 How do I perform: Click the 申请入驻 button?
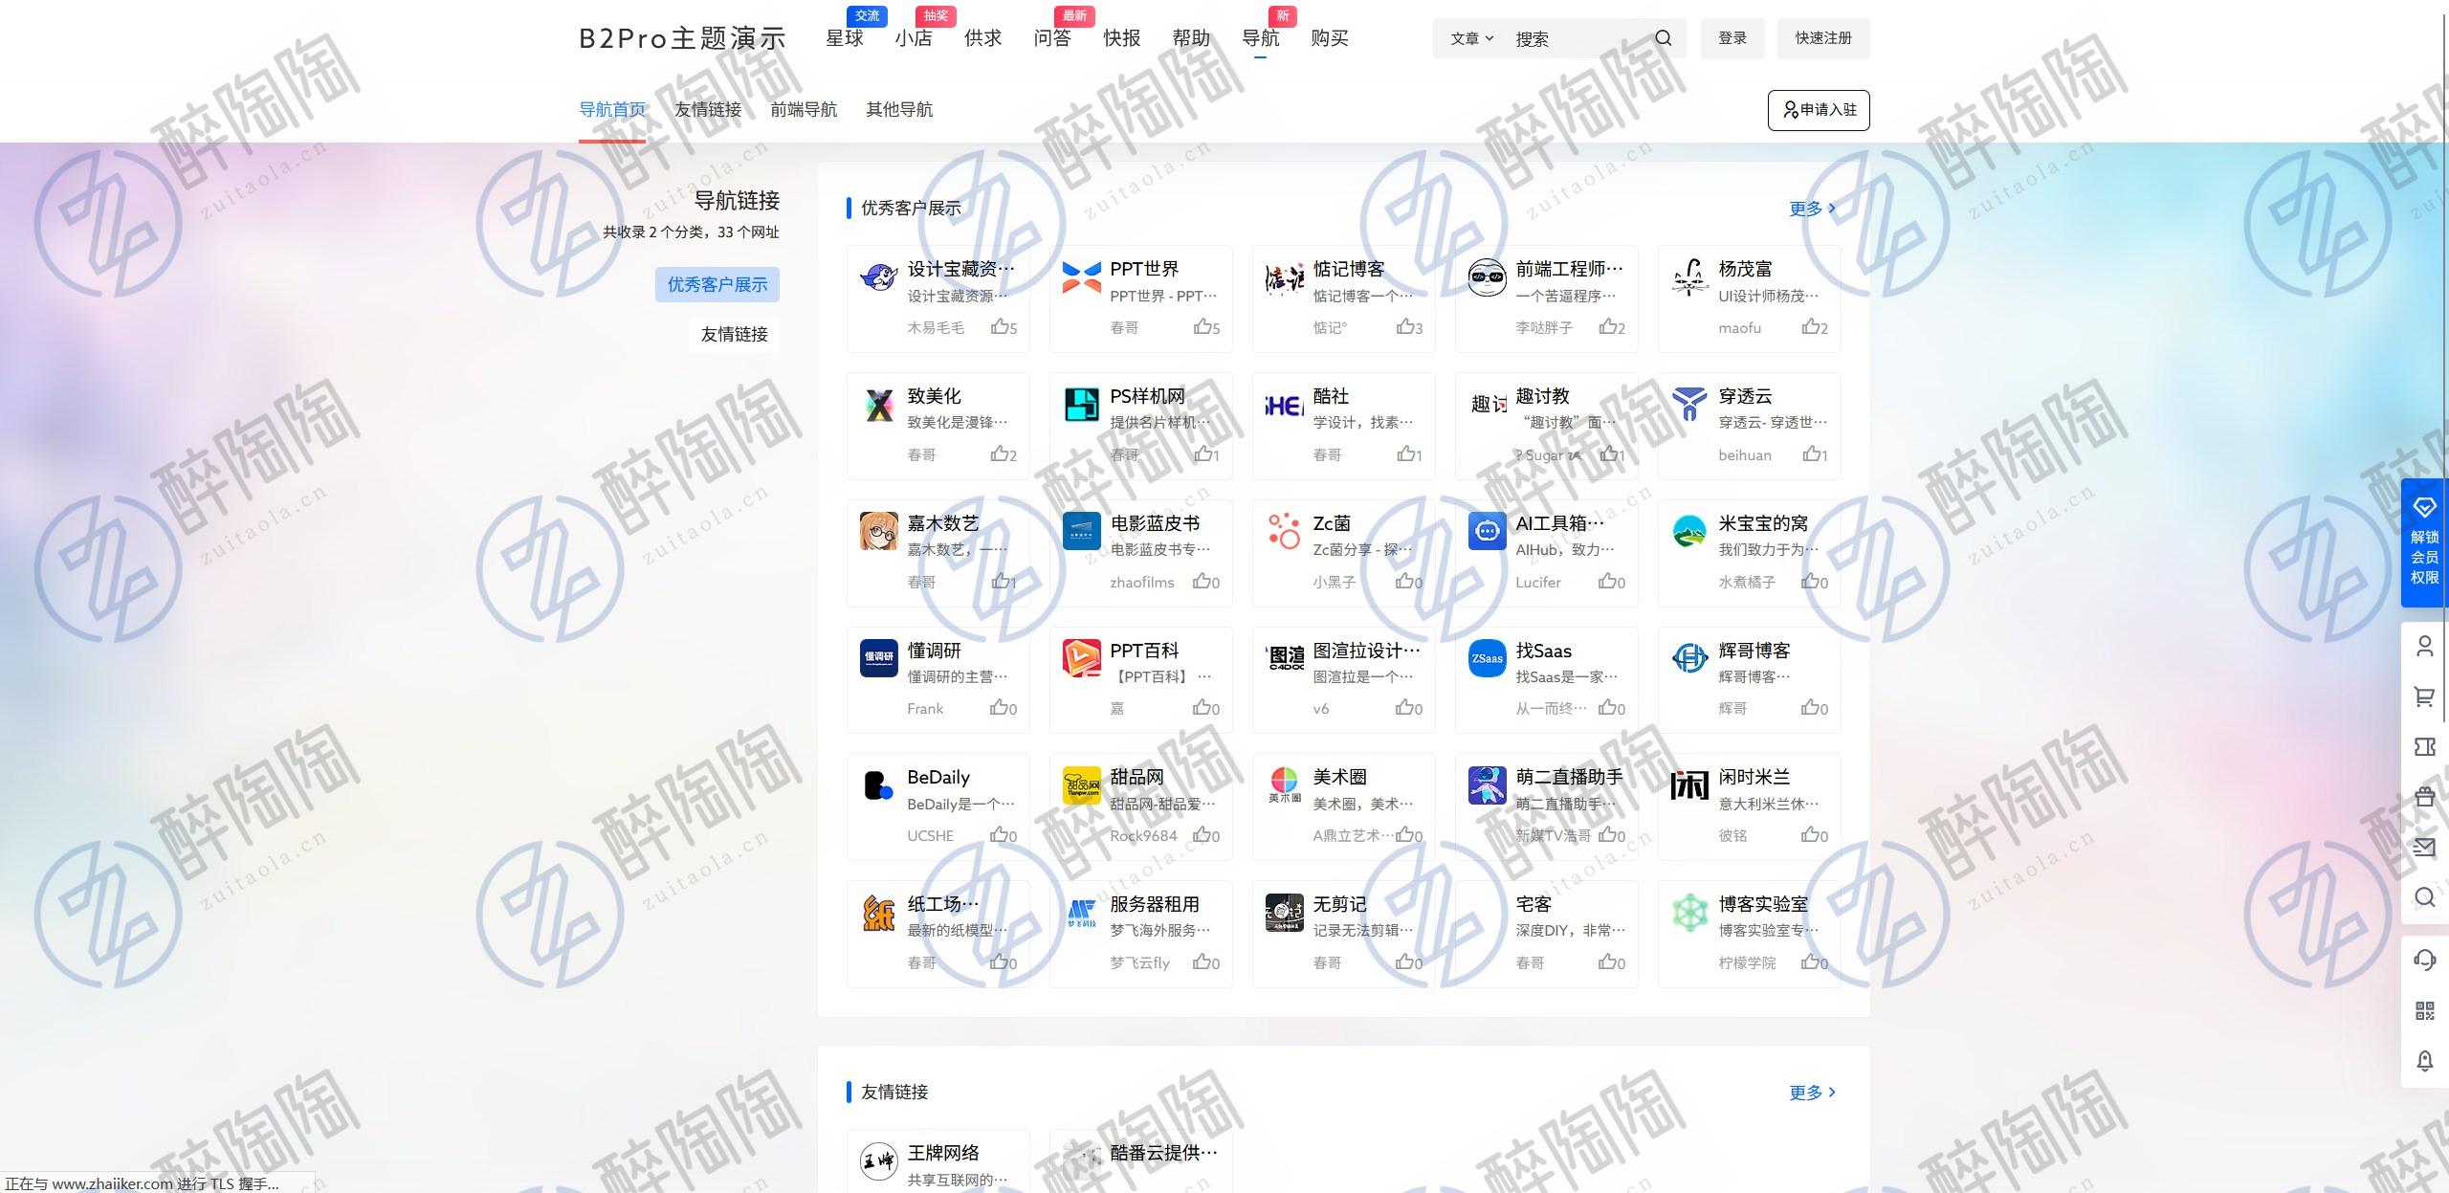[x=1818, y=110]
